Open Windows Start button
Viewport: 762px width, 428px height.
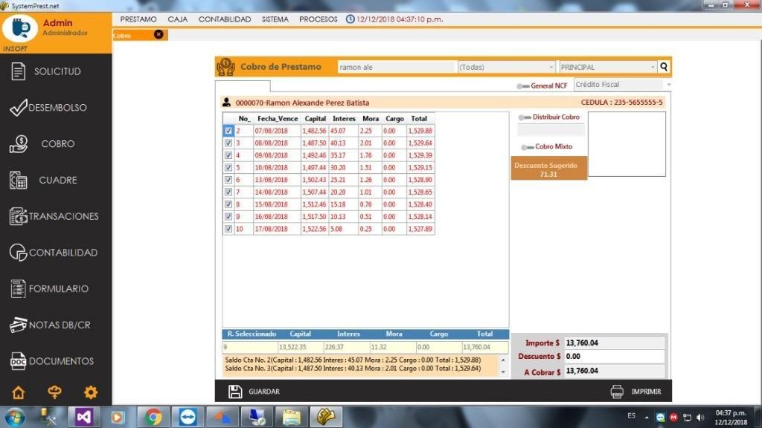pyautogui.click(x=14, y=418)
